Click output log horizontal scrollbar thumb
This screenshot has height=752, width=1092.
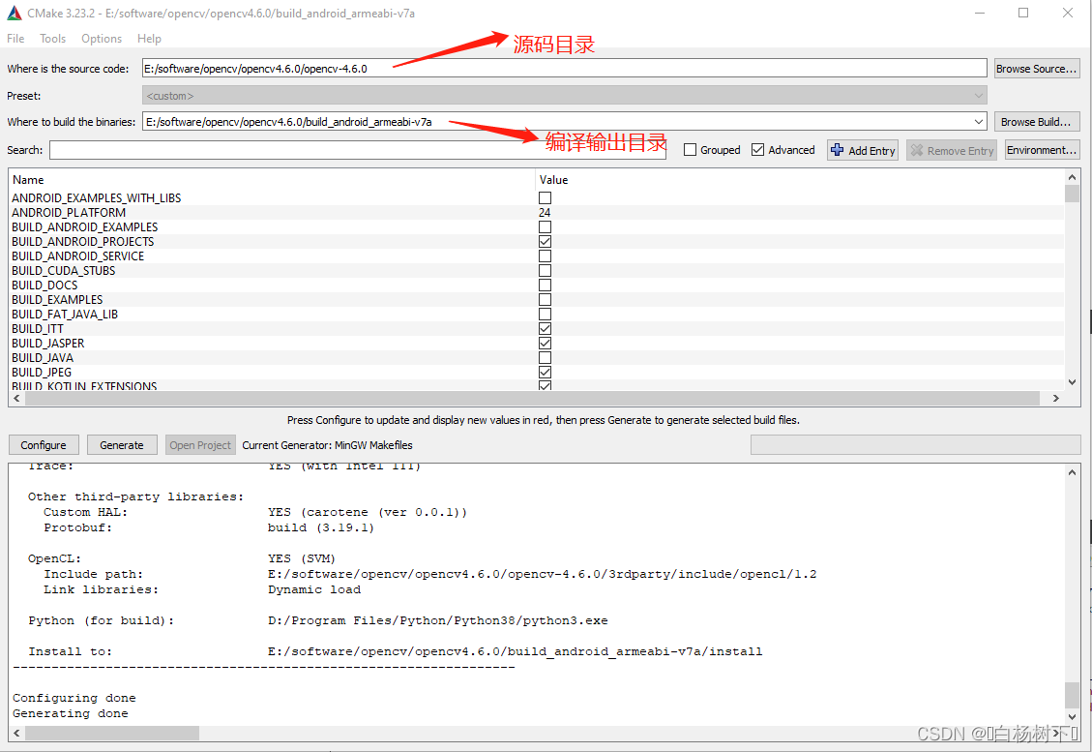pos(112,734)
